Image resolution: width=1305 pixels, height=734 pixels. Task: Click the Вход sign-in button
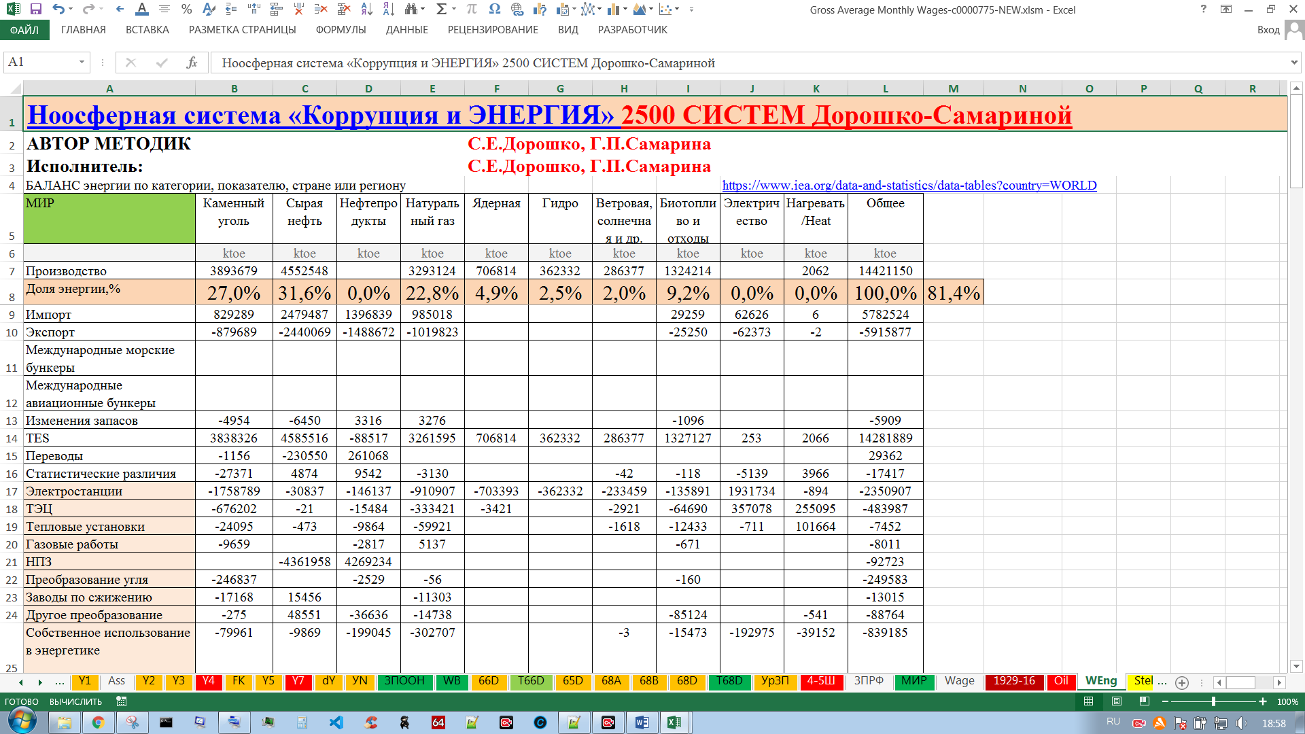(1268, 30)
